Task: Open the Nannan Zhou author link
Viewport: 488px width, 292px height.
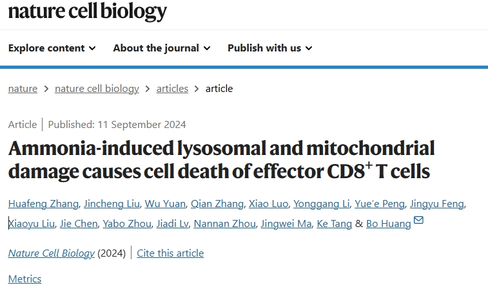Action: point(224,224)
